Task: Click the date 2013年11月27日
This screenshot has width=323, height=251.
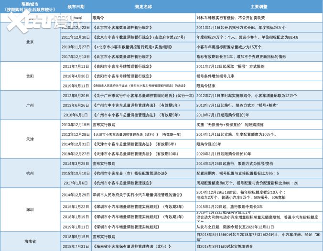Action: click(75, 47)
